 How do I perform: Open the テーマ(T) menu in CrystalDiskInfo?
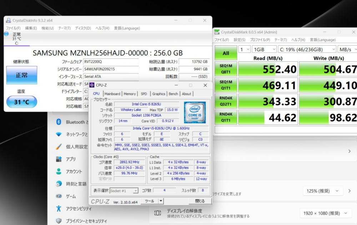[64, 28]
